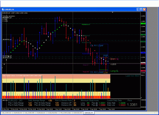Click the chart shift triangle marker
The height and width of the screenshot is (115, 159).
[x=112, y=12]
